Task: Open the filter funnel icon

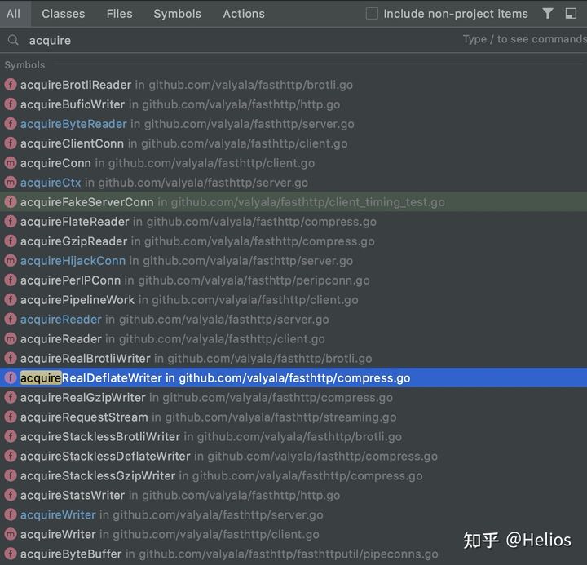Action: pyautogui.click(x=548, y=14)
